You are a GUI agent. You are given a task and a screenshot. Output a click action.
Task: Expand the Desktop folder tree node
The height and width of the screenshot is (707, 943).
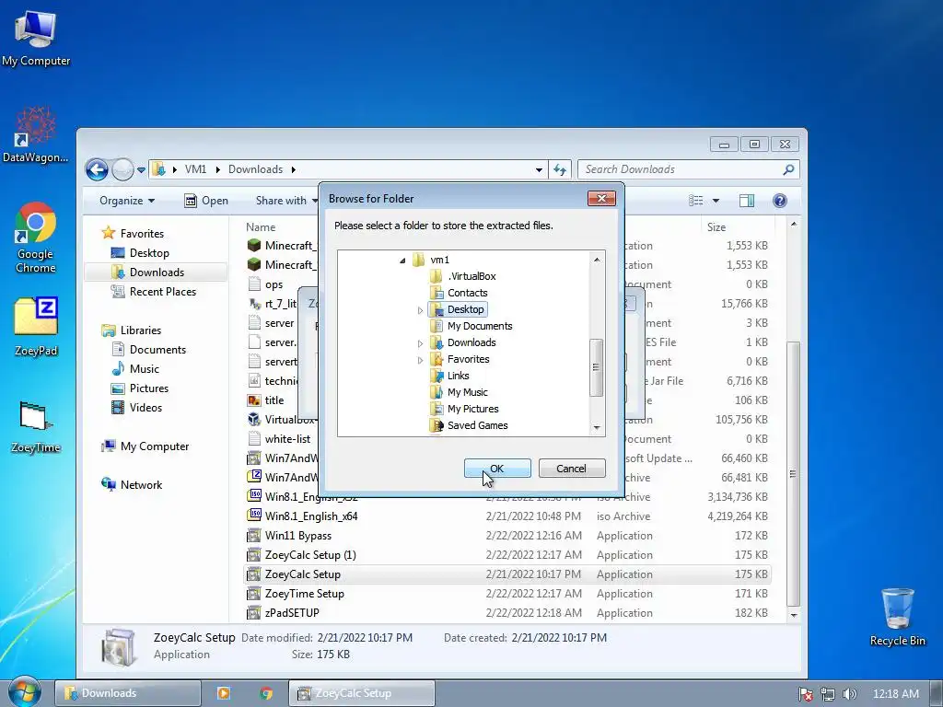(x=420, y=310)
